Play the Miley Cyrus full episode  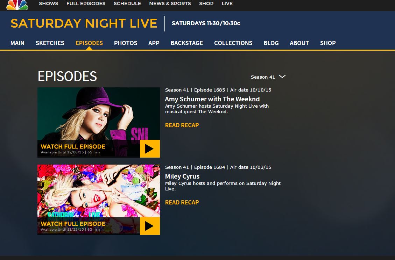coord(150,226)
